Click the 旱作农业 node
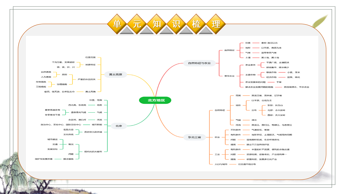Screen dimensions: 345x194 point(229,76)
